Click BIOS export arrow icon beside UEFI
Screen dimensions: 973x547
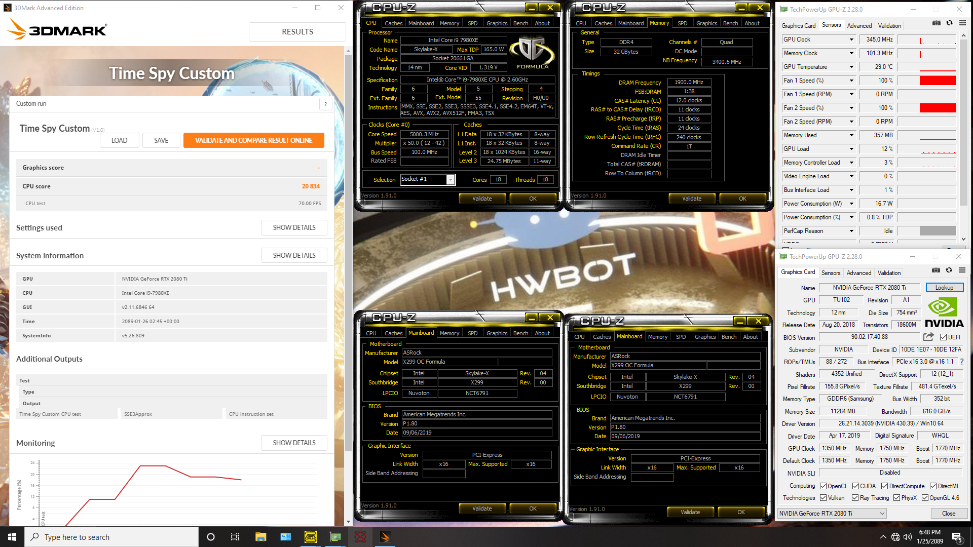pos(928,337)
